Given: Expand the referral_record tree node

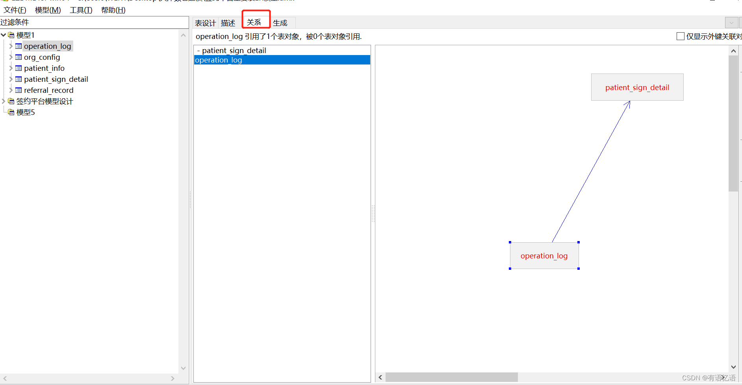Looking at the screenshot, I should click(x=11, y=90).
